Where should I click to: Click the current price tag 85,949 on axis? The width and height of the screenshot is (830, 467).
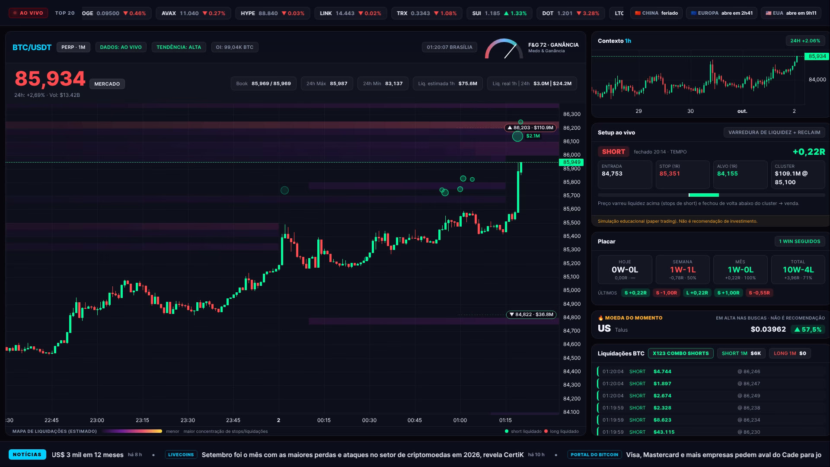pos(571,162)
